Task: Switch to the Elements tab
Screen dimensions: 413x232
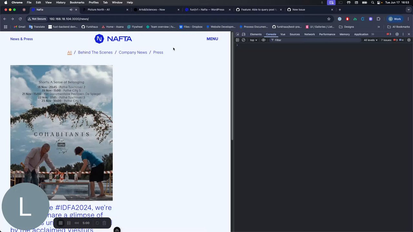Action: coord(256,34)
